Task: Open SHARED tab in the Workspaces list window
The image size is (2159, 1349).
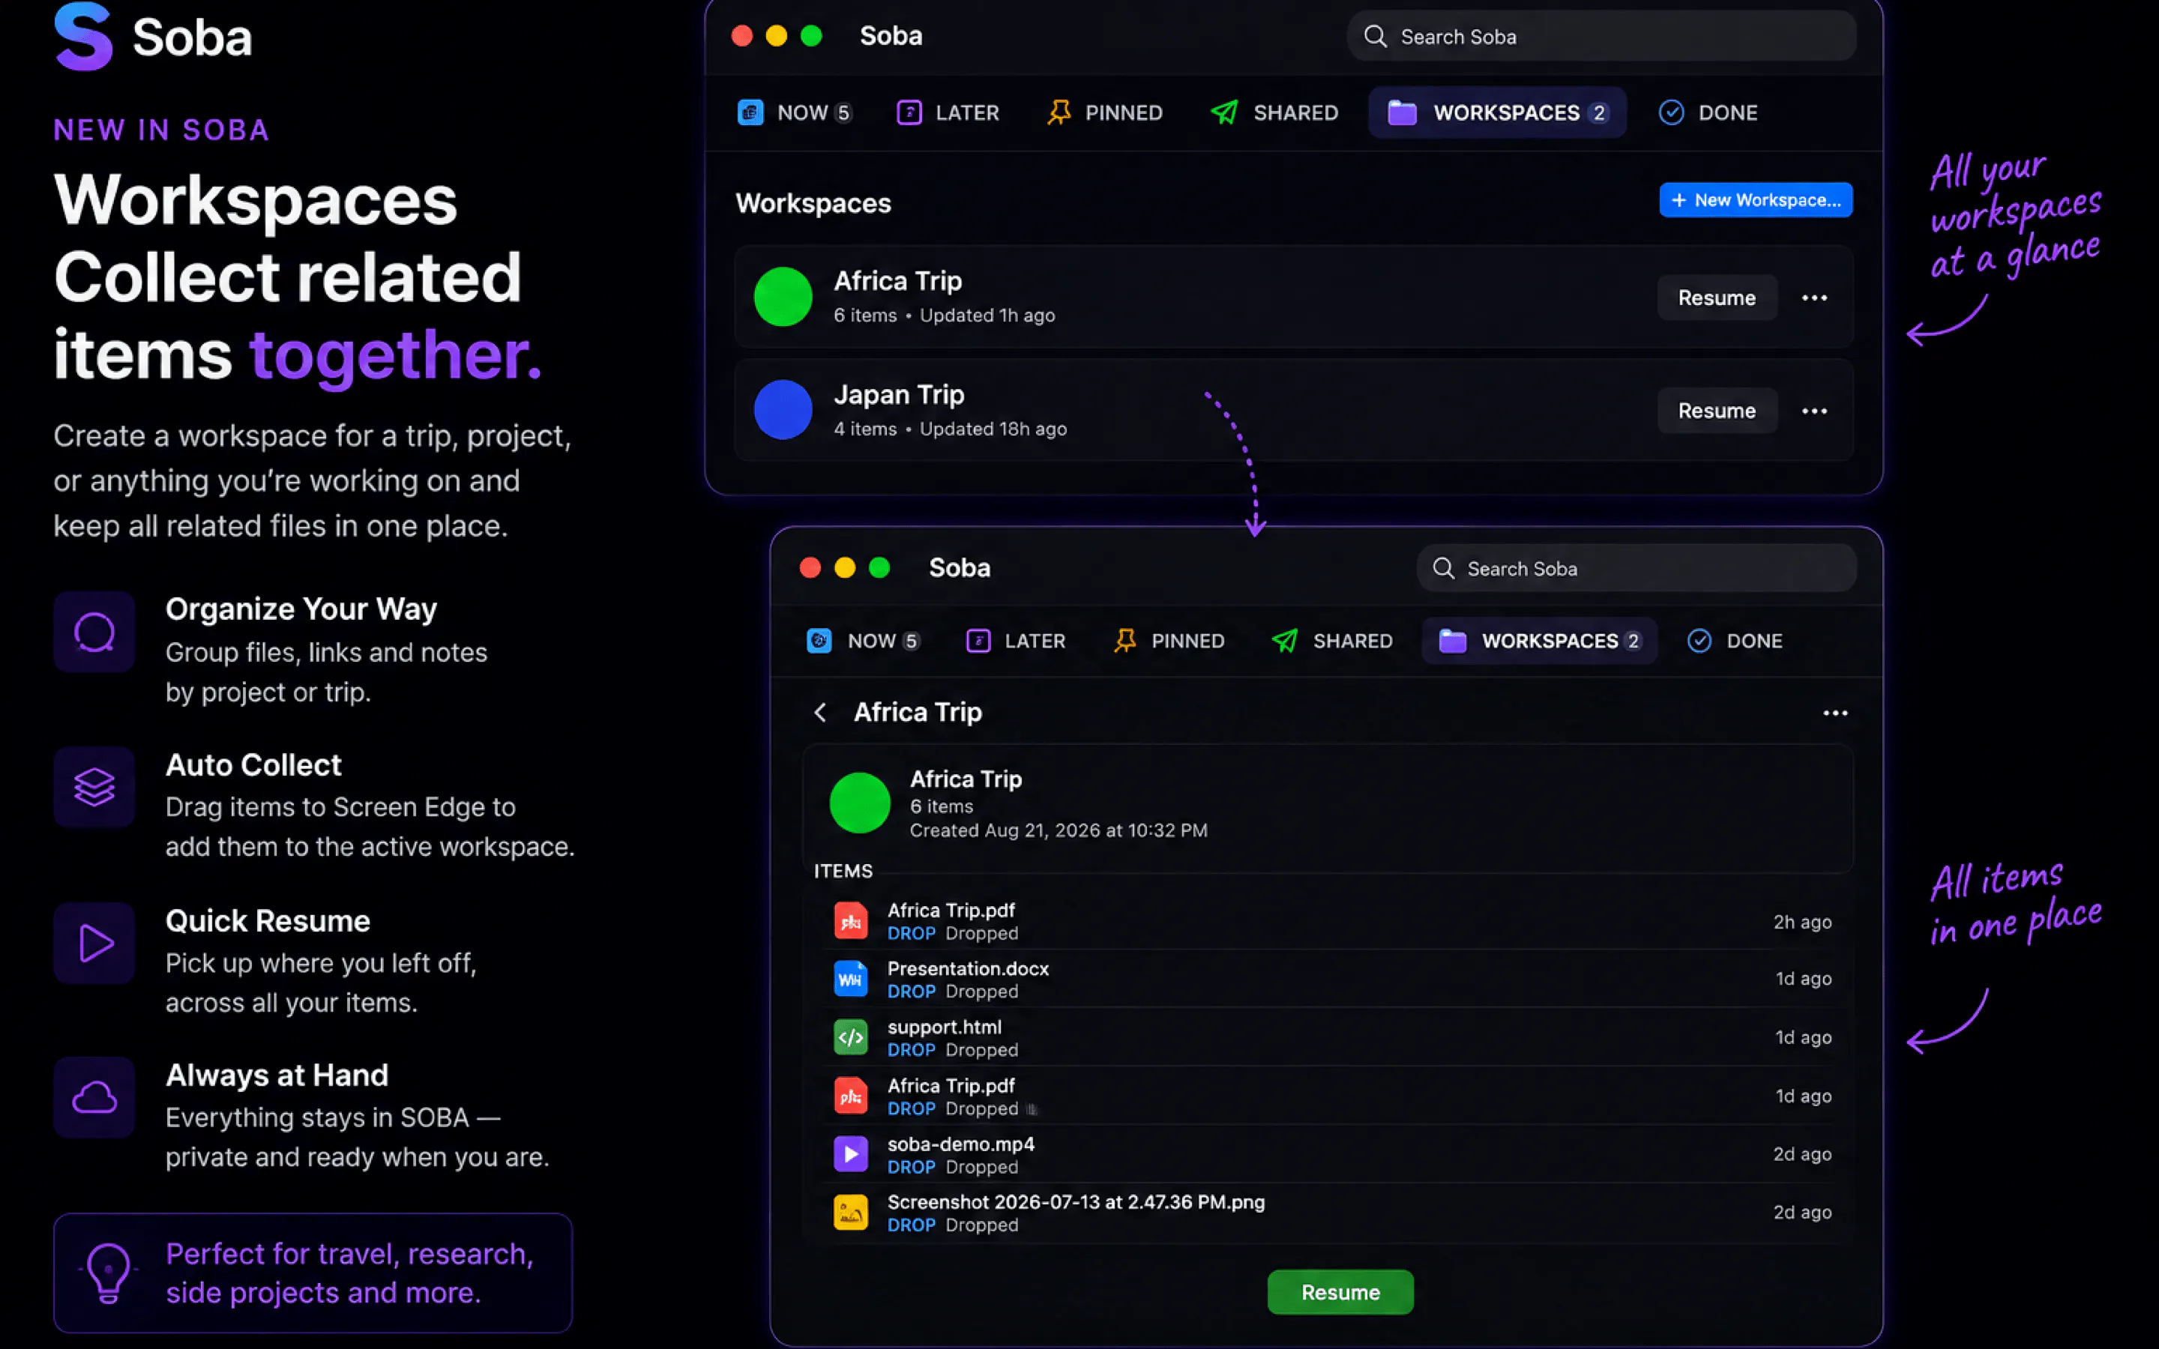Action: [1274, 112]
